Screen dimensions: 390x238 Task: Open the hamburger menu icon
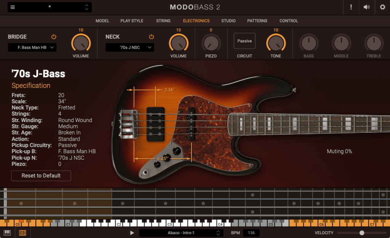[x=13, y=7]
